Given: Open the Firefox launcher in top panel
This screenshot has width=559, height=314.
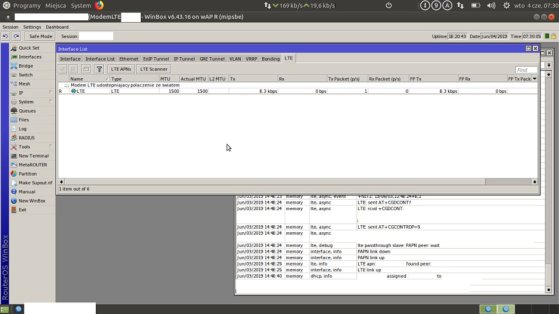Looking at the screenshot, I should 99,5.
